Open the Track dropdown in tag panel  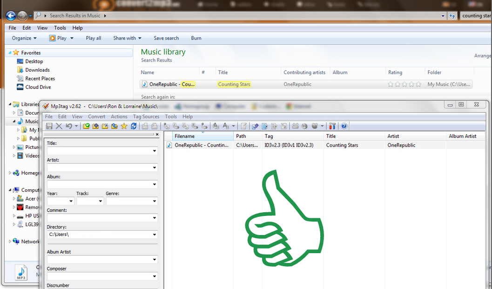pos(101,201)
